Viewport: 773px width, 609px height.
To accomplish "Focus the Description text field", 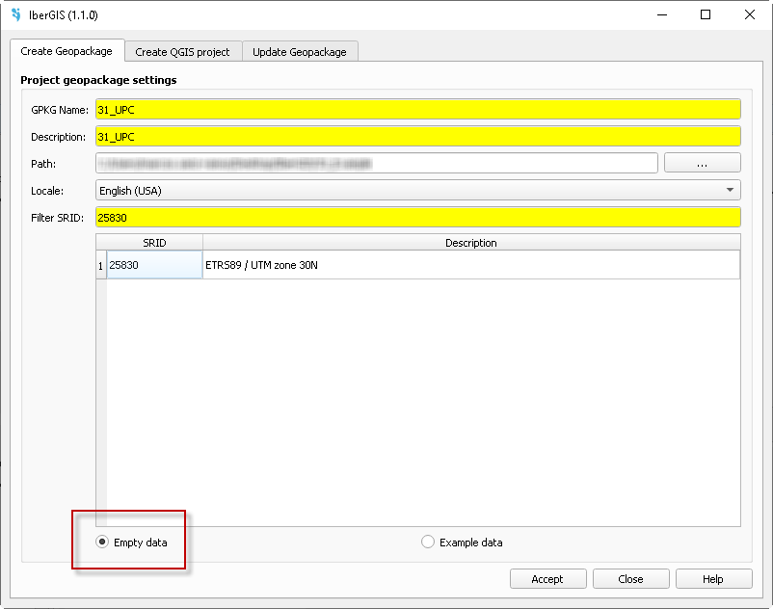I will point(417,137).
